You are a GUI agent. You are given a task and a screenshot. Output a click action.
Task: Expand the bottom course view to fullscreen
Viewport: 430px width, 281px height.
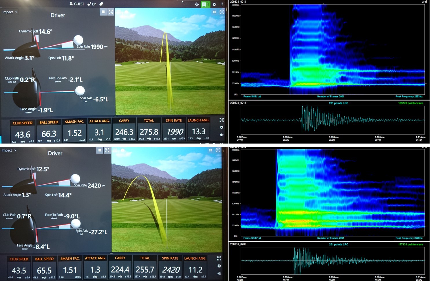(218, 150)
